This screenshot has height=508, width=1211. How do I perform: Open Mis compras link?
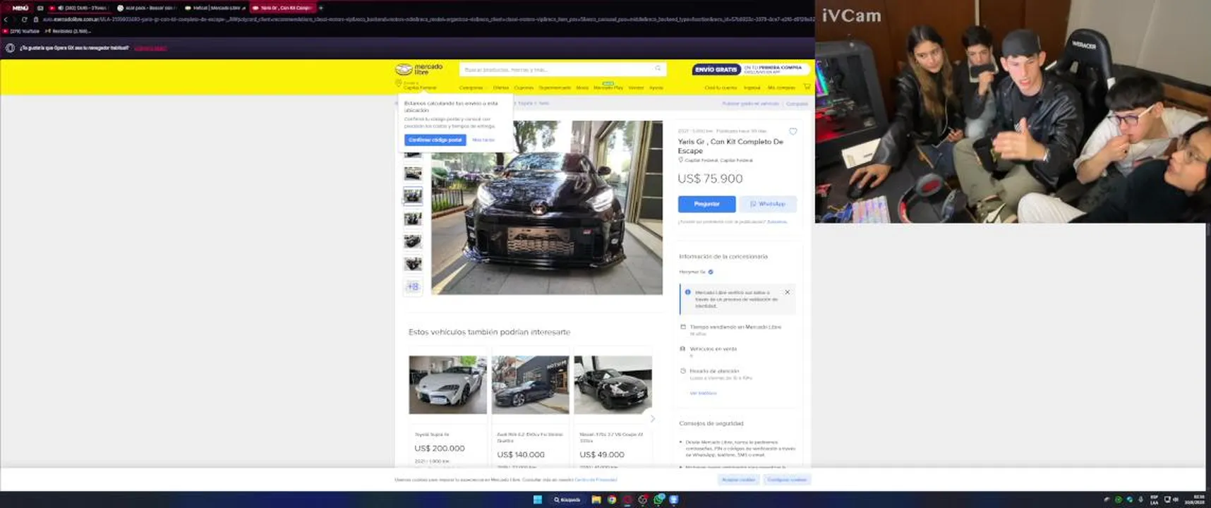coord(781,87)
